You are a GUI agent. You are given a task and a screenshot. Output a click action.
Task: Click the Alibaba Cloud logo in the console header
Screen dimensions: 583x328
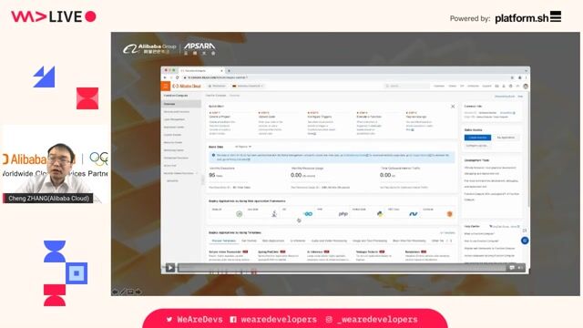coord(187,86)
